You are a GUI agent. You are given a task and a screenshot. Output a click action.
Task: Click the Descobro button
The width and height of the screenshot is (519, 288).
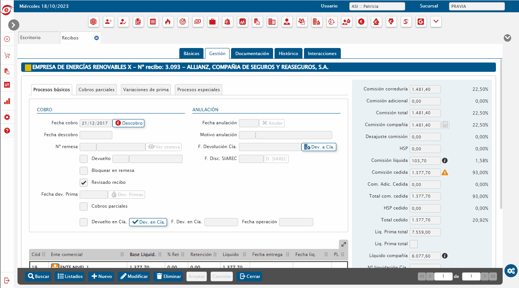pyautogui.click(x=128, y=123)
